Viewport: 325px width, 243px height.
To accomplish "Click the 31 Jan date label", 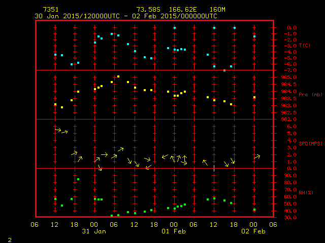I will 94,231.
